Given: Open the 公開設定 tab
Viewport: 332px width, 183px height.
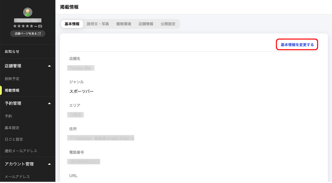Looking at the screenshot, I should (168, 24).
